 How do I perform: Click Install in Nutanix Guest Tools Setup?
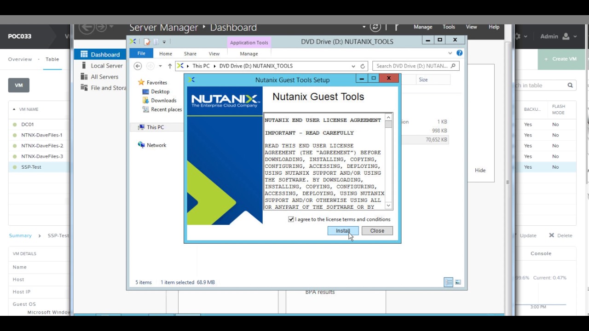point(343,231)
